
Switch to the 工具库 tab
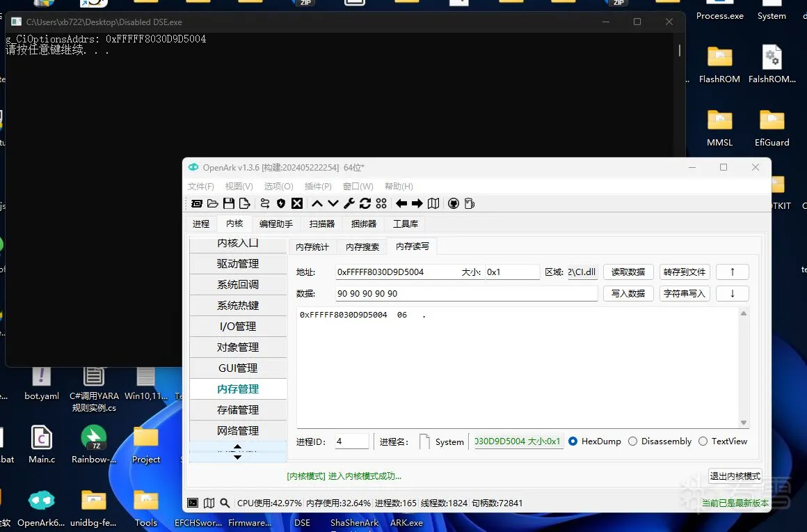coord(406,224)
